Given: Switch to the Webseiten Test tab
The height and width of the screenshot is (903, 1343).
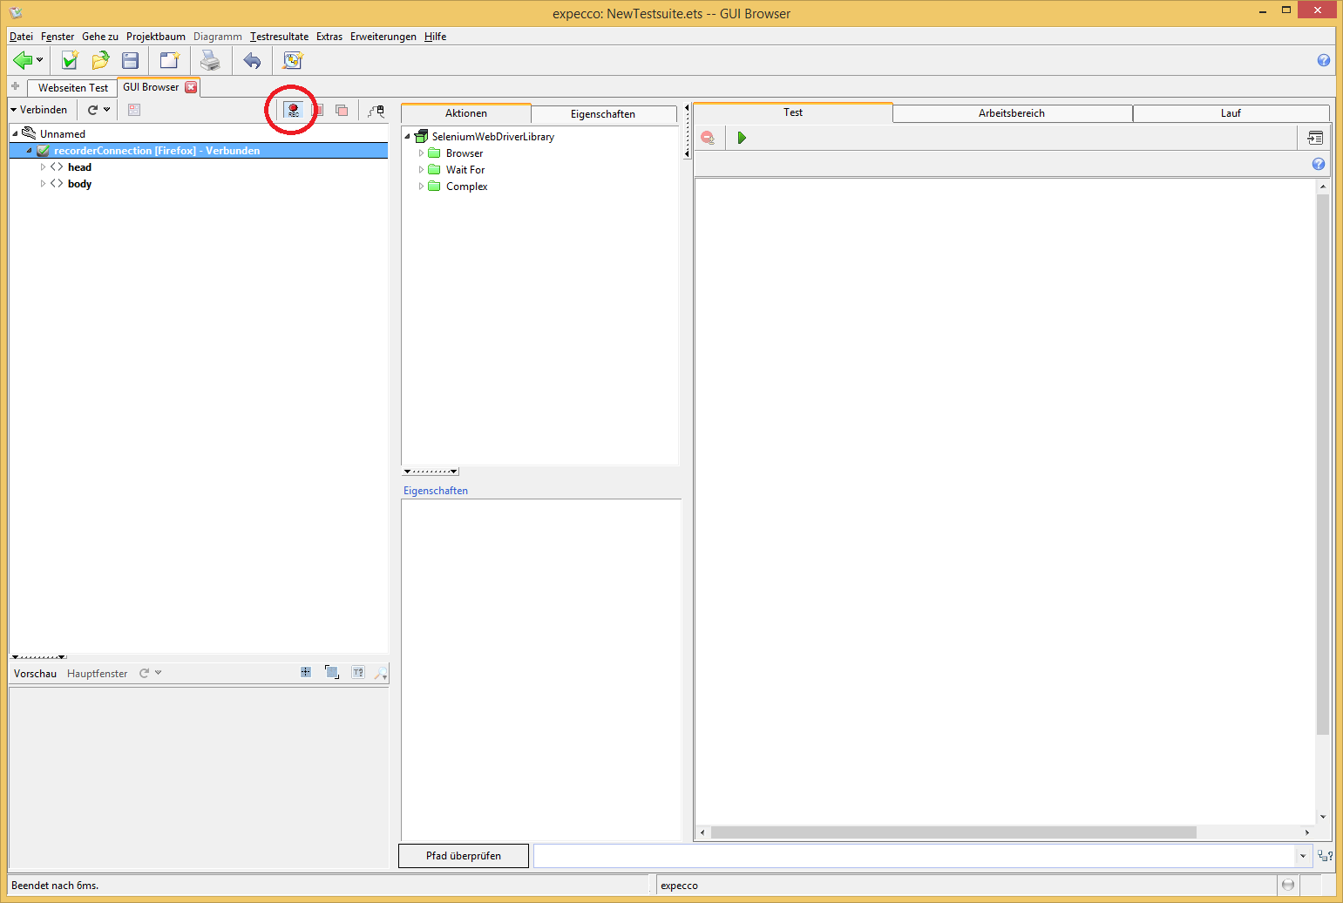Looking at the screenshot, I should 73,88.
